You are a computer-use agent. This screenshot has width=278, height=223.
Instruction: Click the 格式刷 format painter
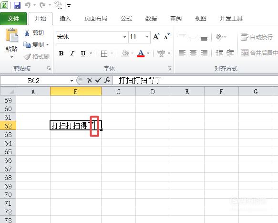coord(37,57)
